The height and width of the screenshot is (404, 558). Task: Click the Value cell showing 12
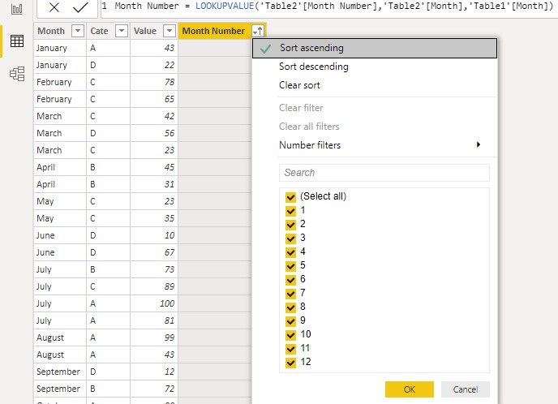[x=154, y=372]
